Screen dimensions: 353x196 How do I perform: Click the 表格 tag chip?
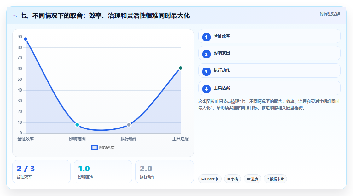pos(233,179)
